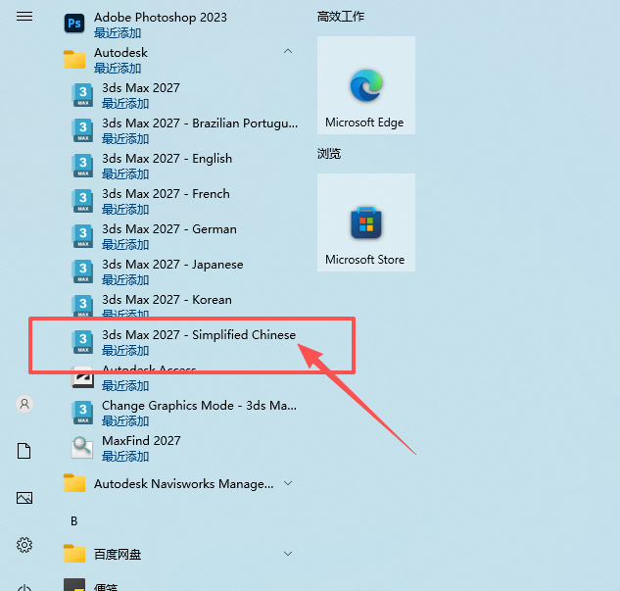
Task: Click the 3ds Max 2027 Simplified Chinese icon
Action: click(x=82, y=342)
